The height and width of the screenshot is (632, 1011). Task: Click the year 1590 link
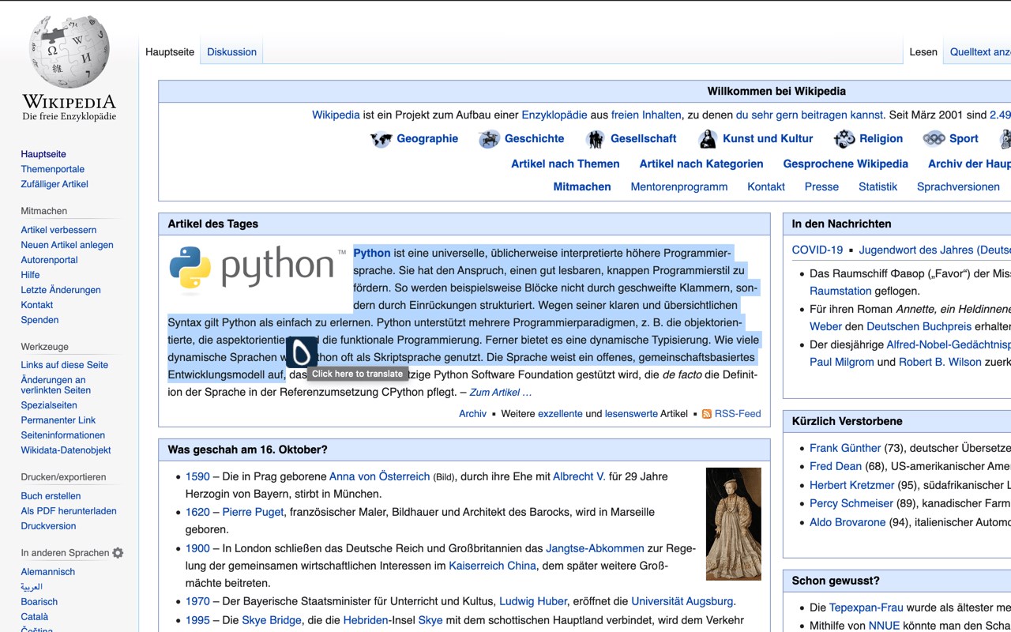(x=197, y=476)
